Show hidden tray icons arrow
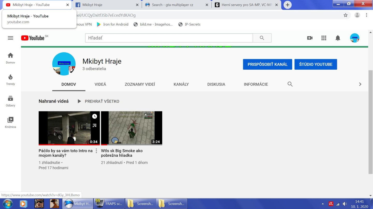Screen dimensions: 373x209 323,204
